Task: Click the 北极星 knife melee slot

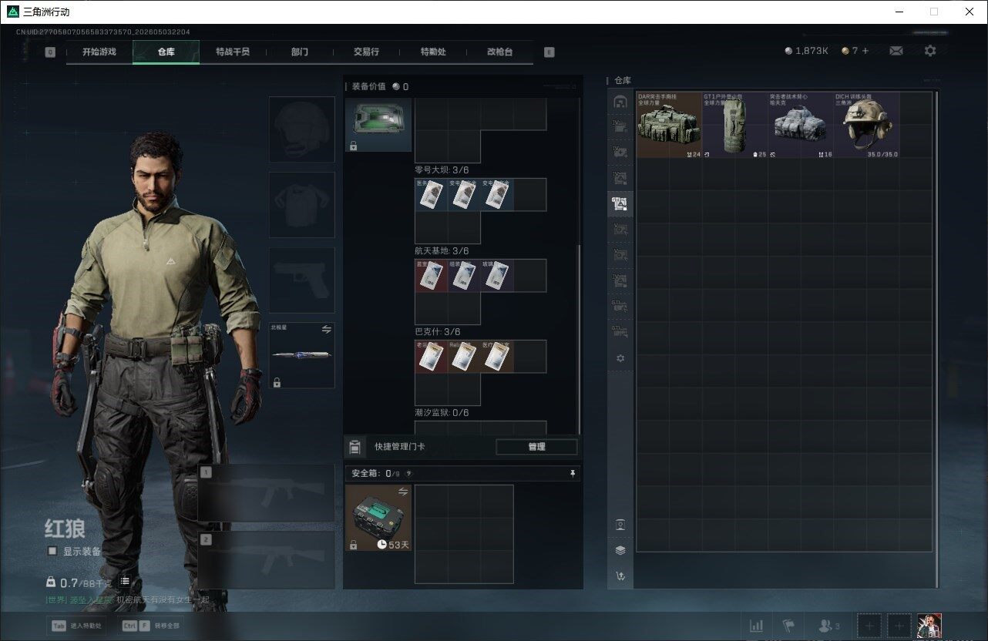Action: 302,355
